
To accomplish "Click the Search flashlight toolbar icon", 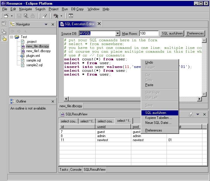I will [x=45, y=16].
